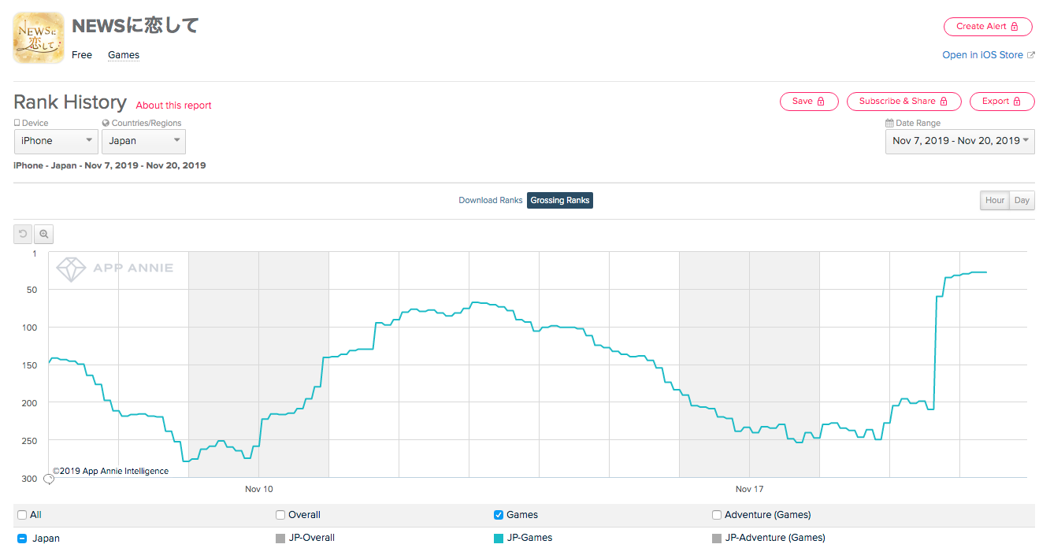Enable the Overall category checkbox
The height and width of the screenshot is (559, 1050).
point(280,515)
